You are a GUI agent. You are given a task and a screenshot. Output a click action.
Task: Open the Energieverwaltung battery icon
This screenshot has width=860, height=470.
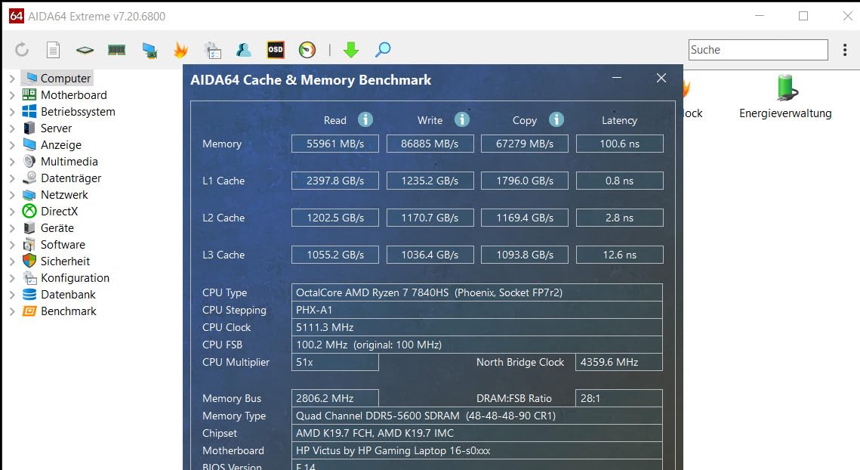coord(787,88)
